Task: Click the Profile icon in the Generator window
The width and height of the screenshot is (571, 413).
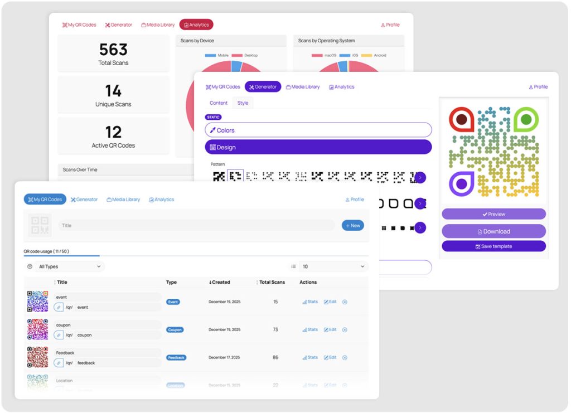Action: pyautogui.click(x=531, y=87)
